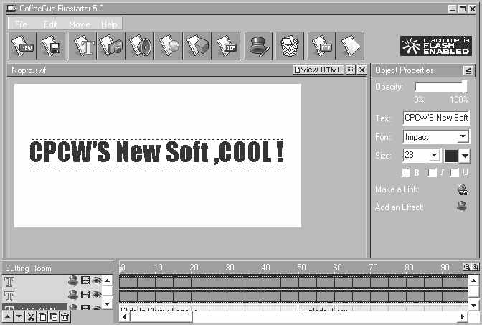Click the New movie toolbar icon
Image resolution: width=482 pixels, height=325 pixels.
[23, 46]
